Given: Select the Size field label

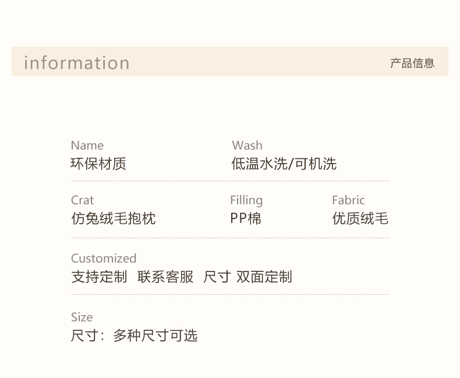Looking at the screenshot, I should click(x=82, y=317).
